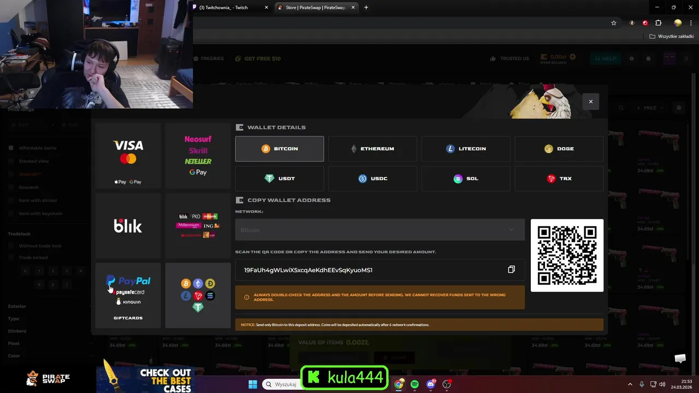Viewport: 699px width, 393px height.
Task: Click the Get Free $10 link
Action: [x=258, y=58]
